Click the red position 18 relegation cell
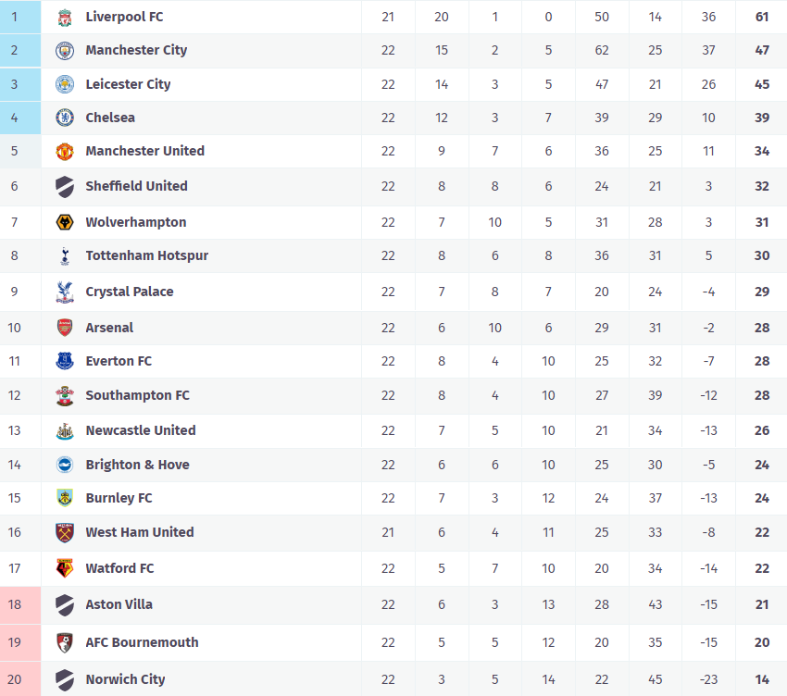 pos(20,604)
